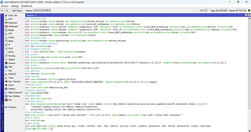The image size is (251, 132).
Task: Click the Undo arrow in toolbar
Action: click(2, 10)
